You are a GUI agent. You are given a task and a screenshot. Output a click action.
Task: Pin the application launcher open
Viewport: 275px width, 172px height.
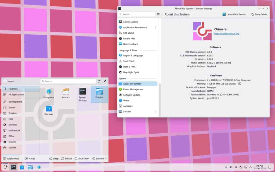coord(105,81)
